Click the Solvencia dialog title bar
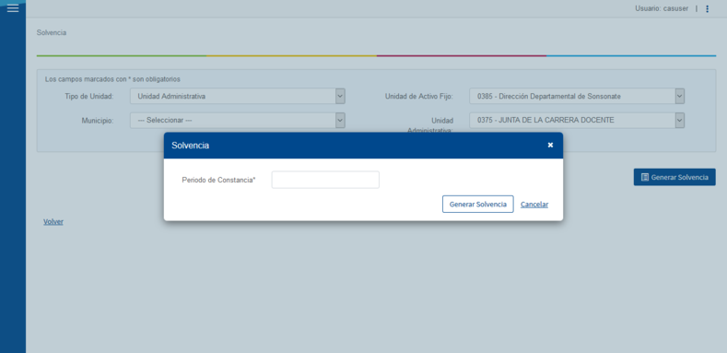The height and width of the screenshot is (353, 727). coord(363,146)
